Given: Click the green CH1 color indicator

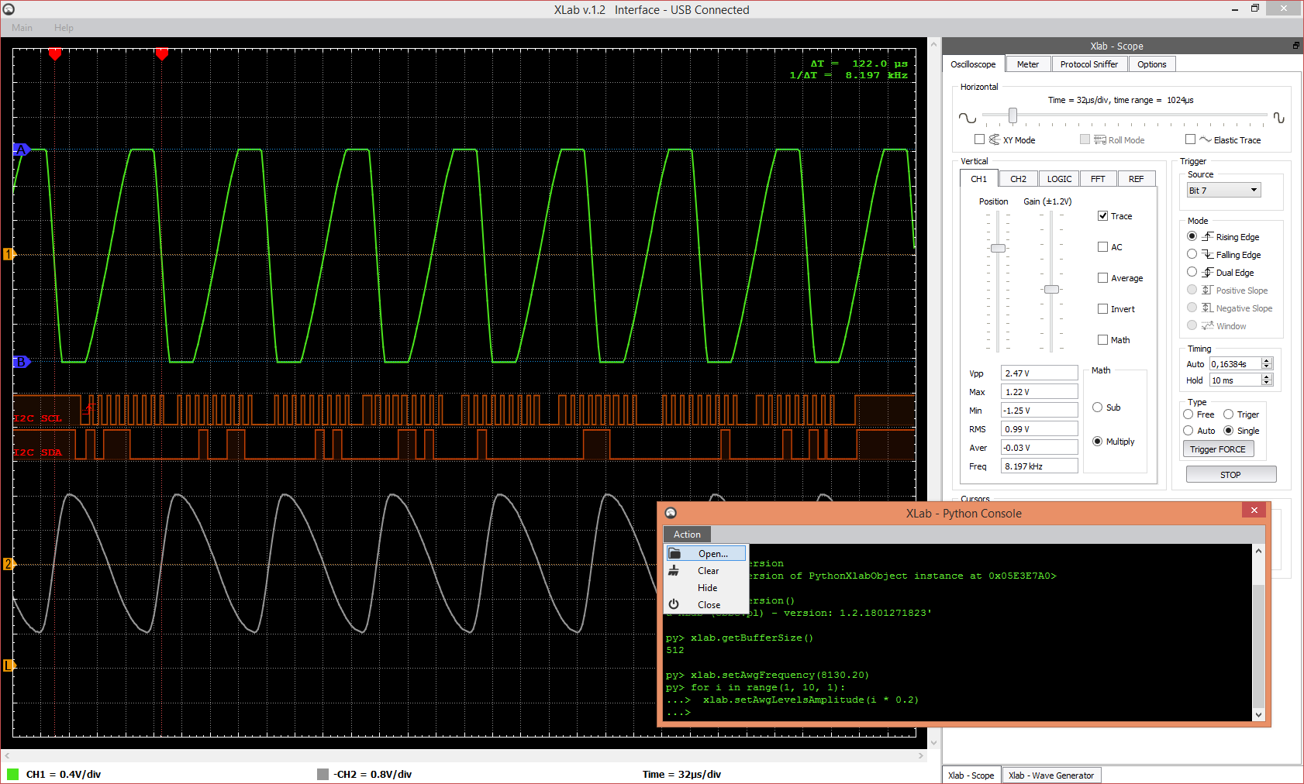Looking at the screenshot, I should click(x=12, y=774).
